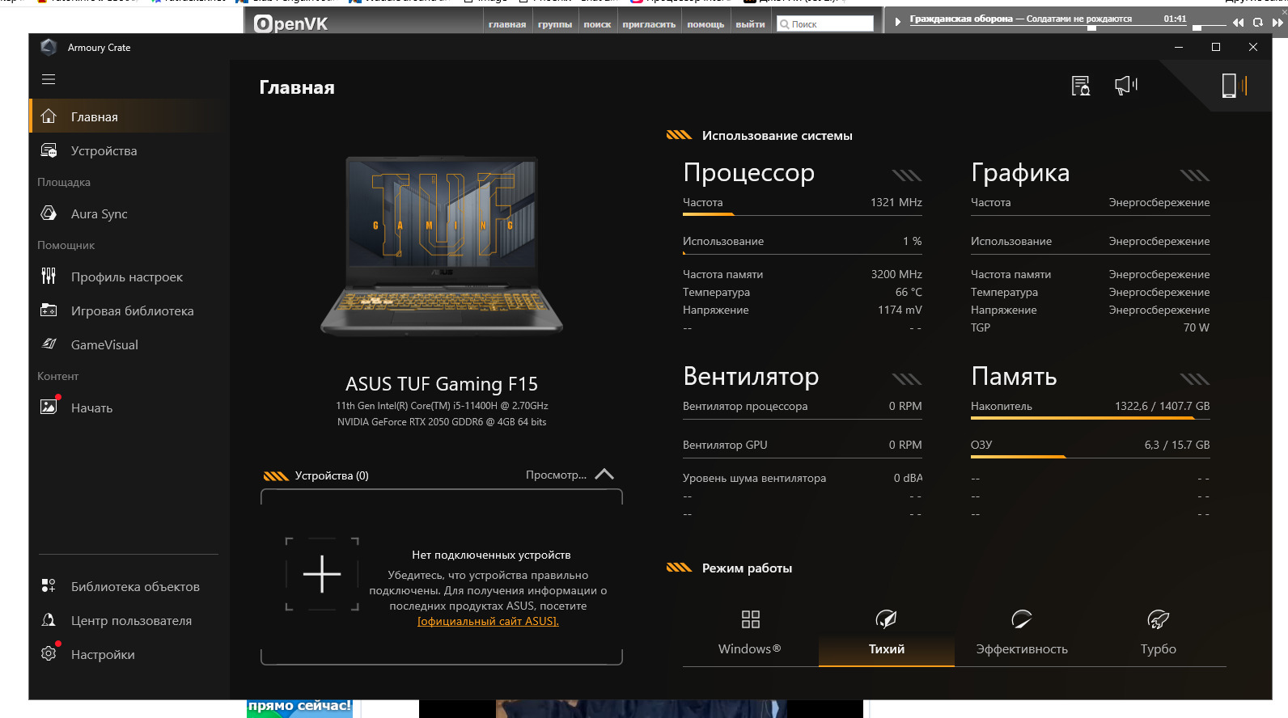Click the Память panel stripe icon

[x=1194, y=379]
